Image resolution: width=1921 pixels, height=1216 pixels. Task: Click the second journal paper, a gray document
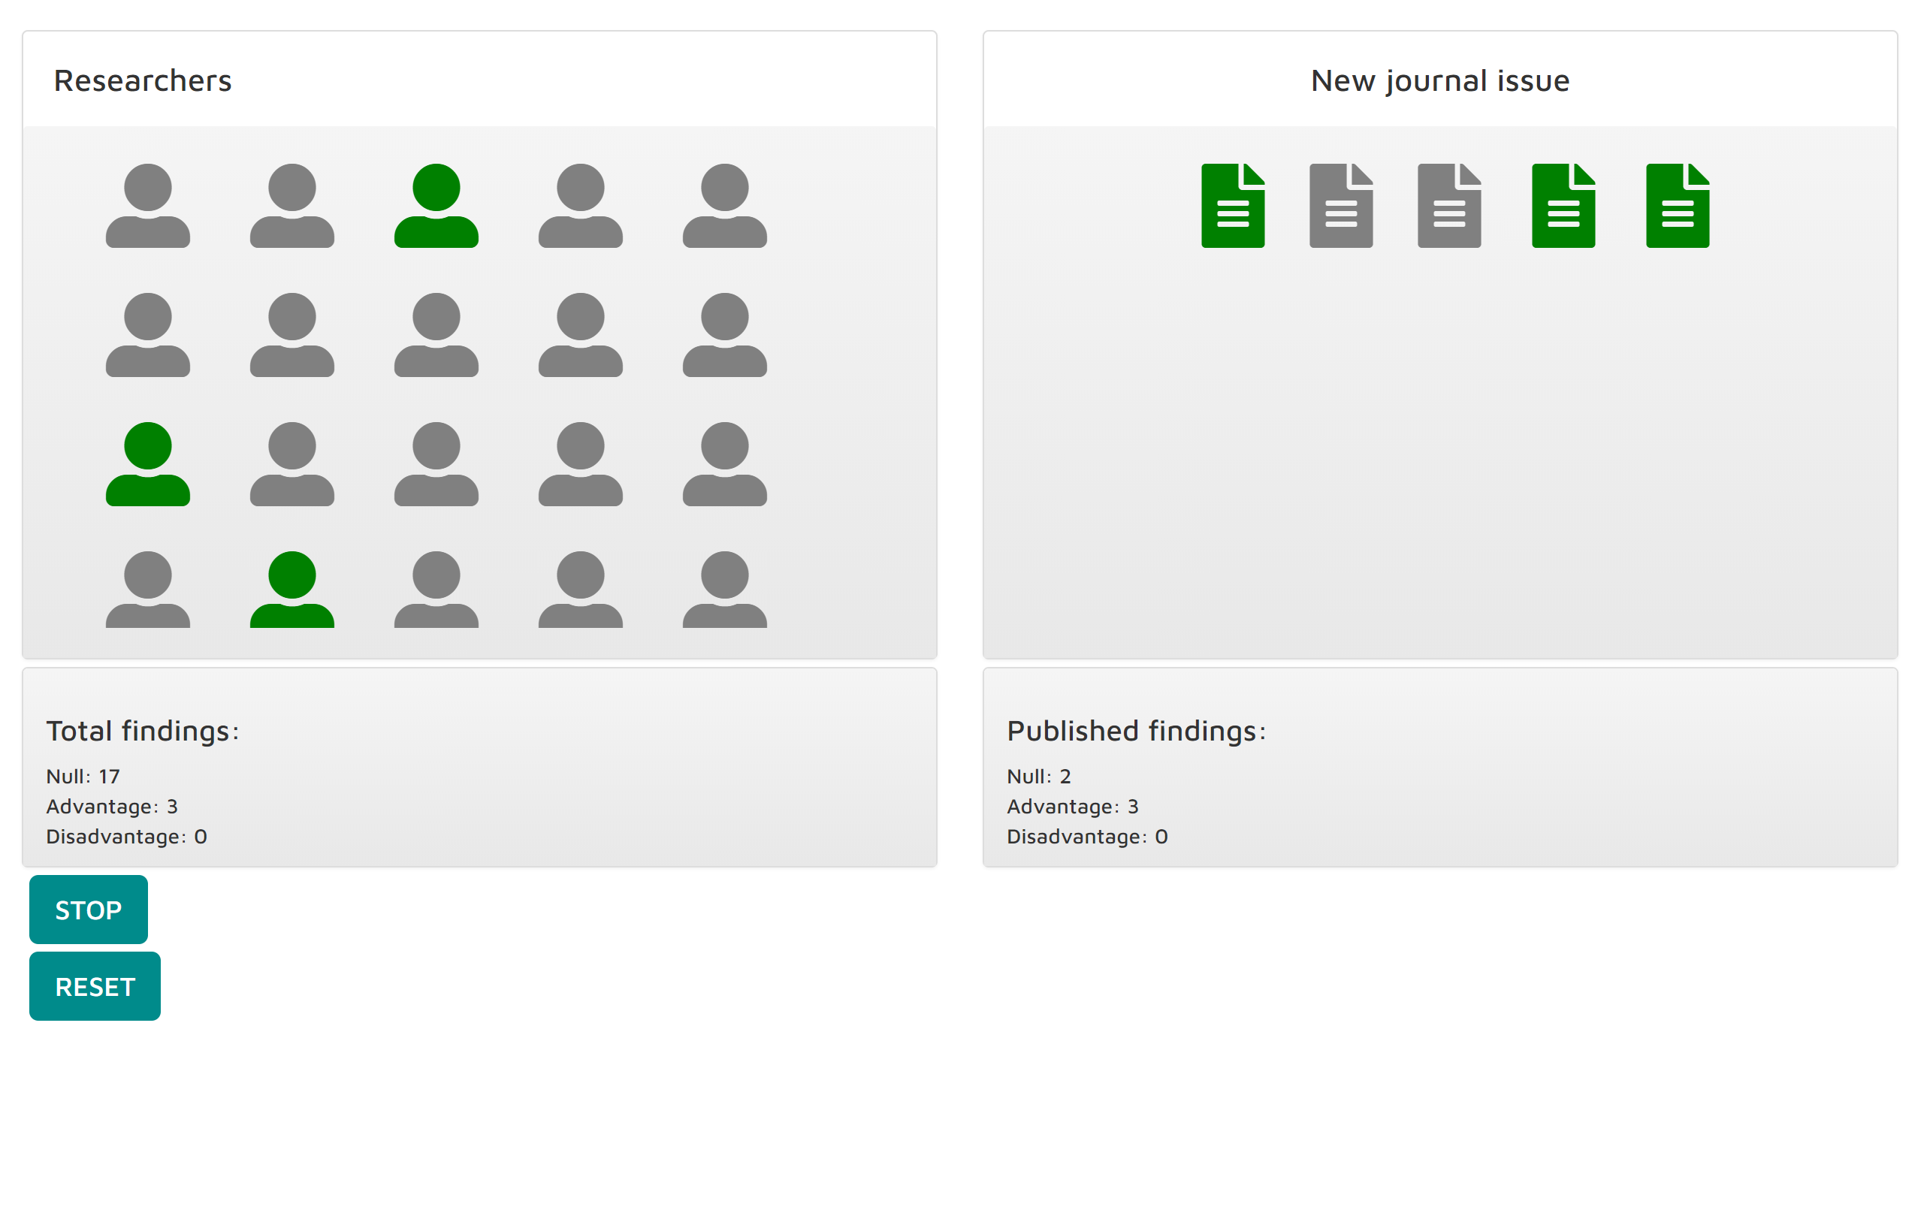point(1340,206)
